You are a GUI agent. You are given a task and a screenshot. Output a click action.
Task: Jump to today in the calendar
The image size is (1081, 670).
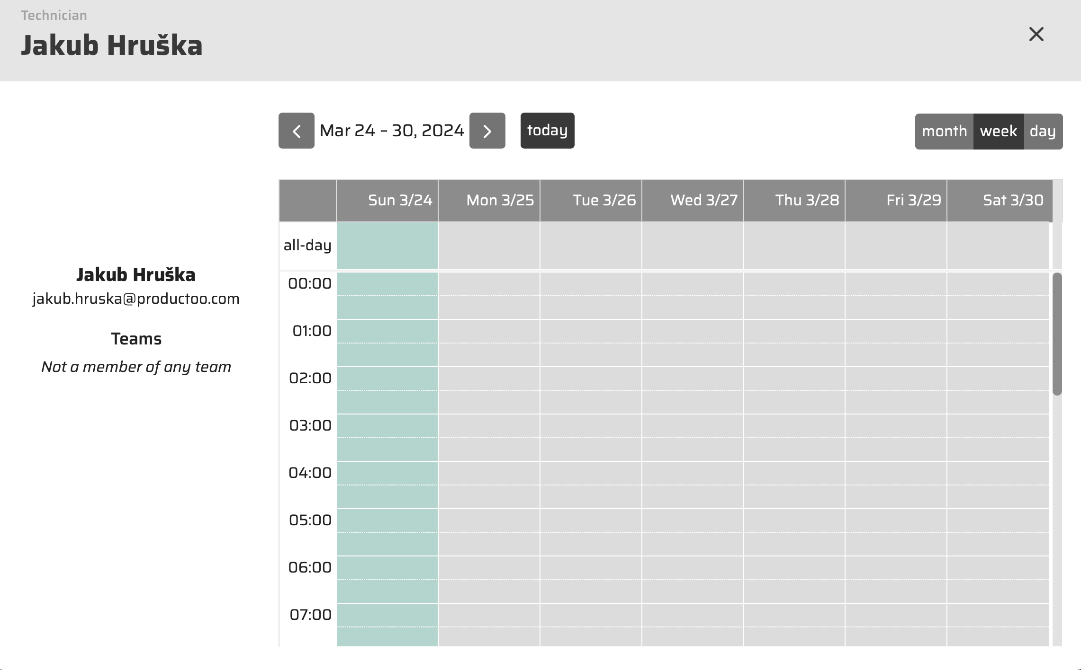(547, 131)
